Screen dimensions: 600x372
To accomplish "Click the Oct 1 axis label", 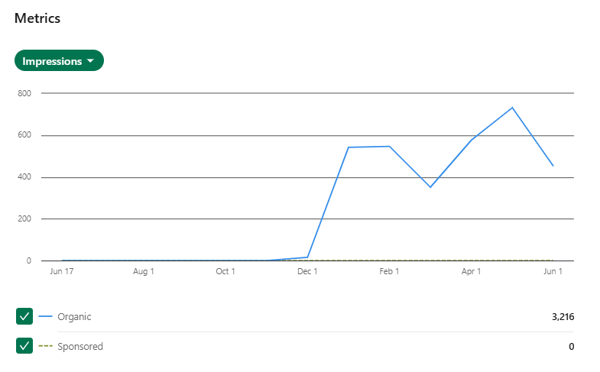I will tap(225, 271).
